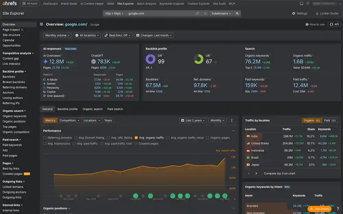Open Top pages in sidebar
Screen dimensions: 343x214
click(9, 127)
